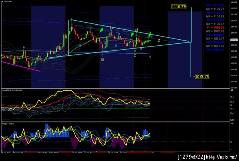Viewport: 239px width, 161px height.
Task: Select the blue S3 support level label
Action: 215,50
